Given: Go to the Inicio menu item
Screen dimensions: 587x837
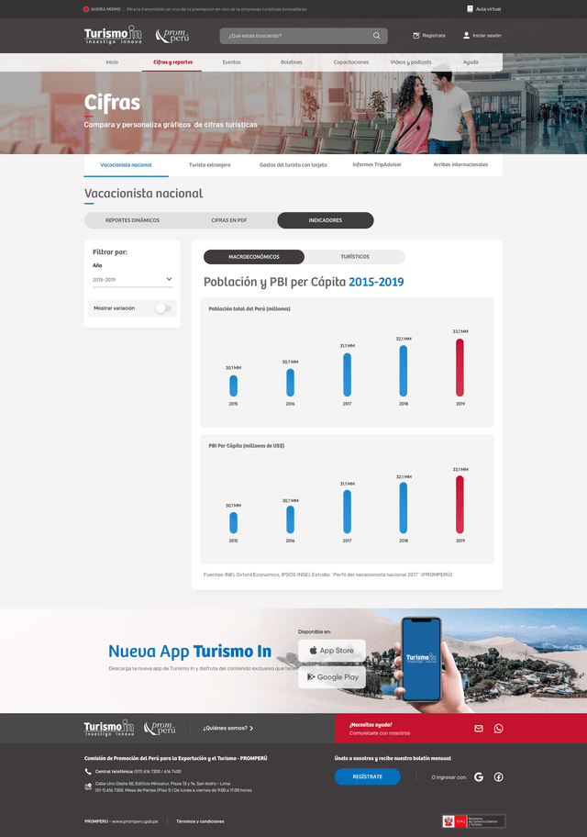Looking at the screenshot, I should [112, 62].
